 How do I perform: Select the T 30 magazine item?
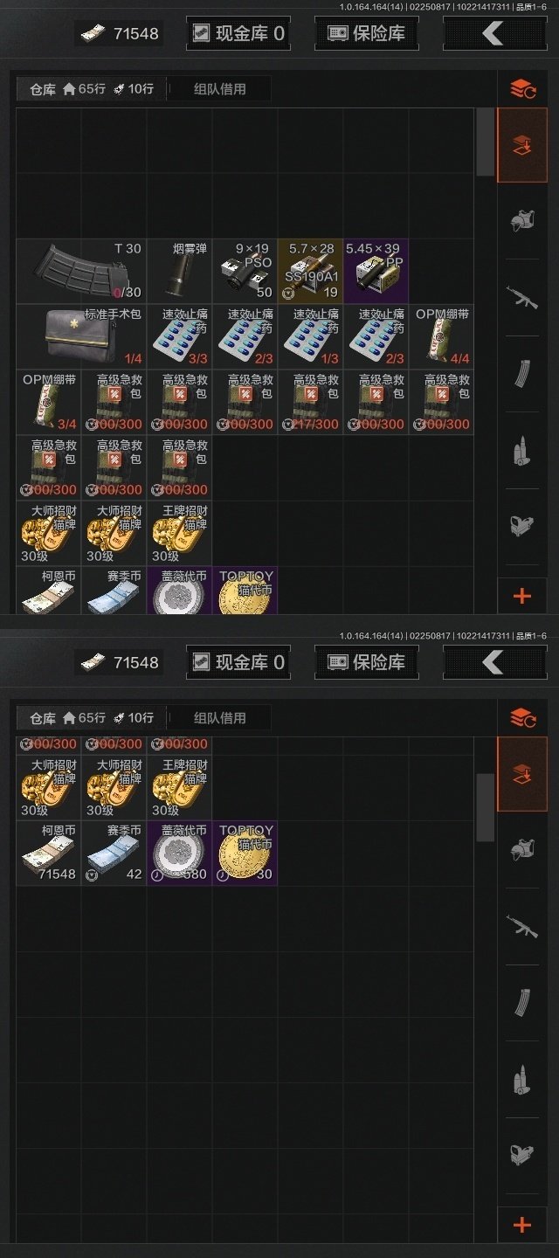81,271
